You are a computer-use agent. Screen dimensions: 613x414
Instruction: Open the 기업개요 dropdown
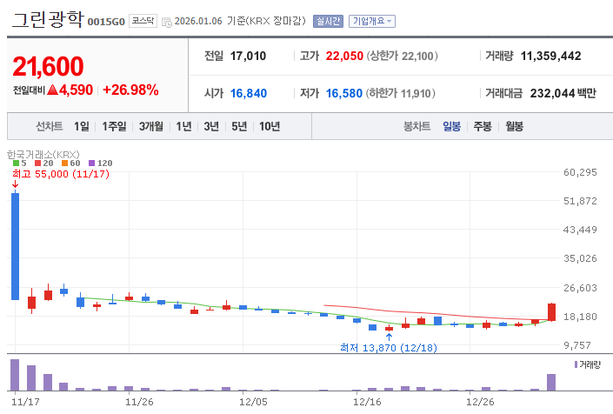372,21
